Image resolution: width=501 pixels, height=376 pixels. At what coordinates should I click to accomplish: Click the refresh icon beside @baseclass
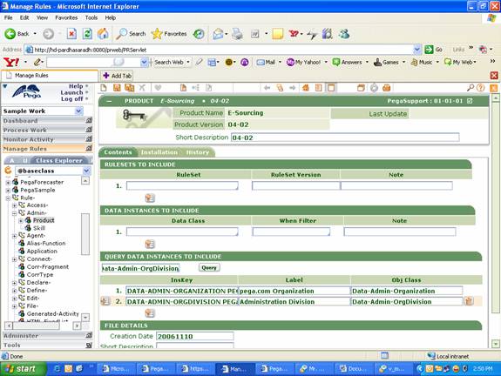pos(8,171)
